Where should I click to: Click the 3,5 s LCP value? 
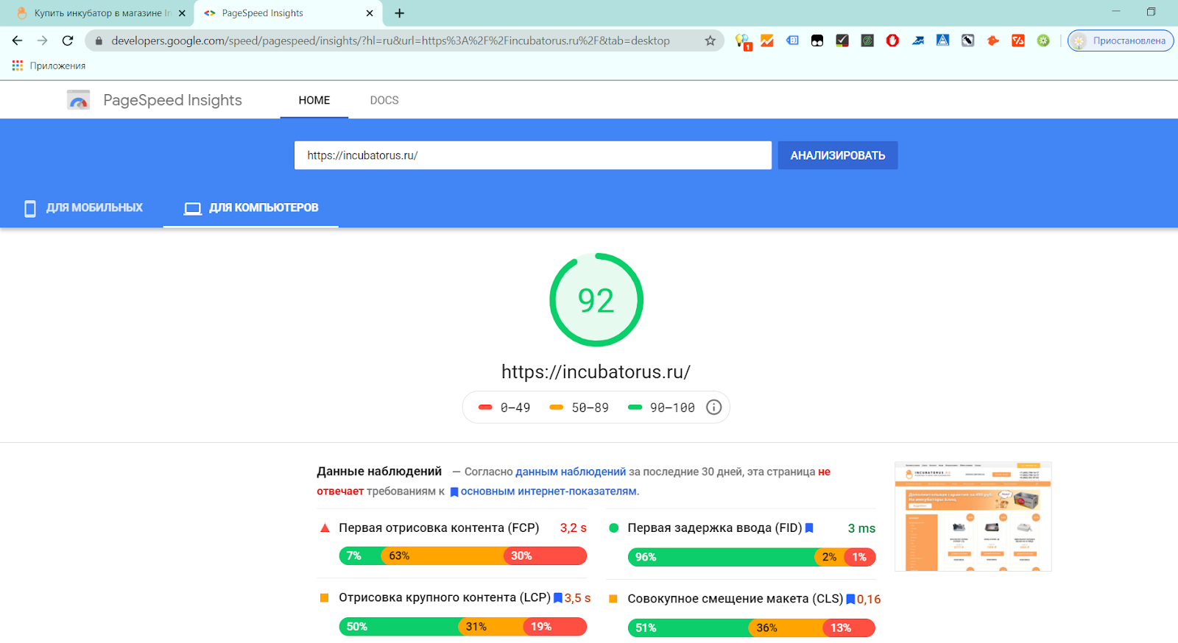click(x=578, y=598)
